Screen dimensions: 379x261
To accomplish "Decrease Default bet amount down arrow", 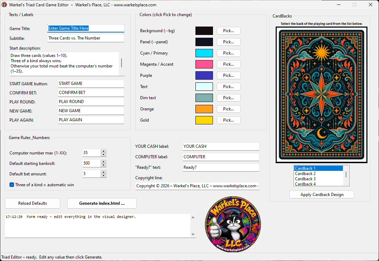I will click(x=103, y=176).
